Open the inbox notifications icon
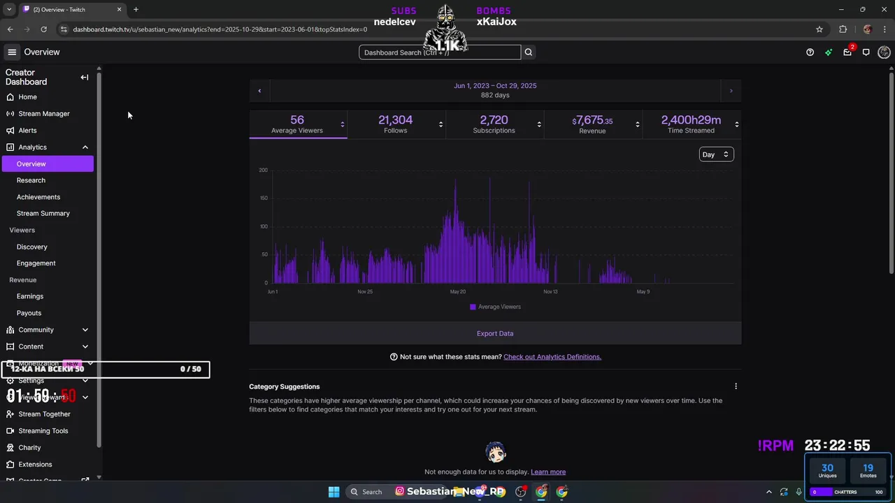This screenshot has width=895, height=503. [847, 52]
